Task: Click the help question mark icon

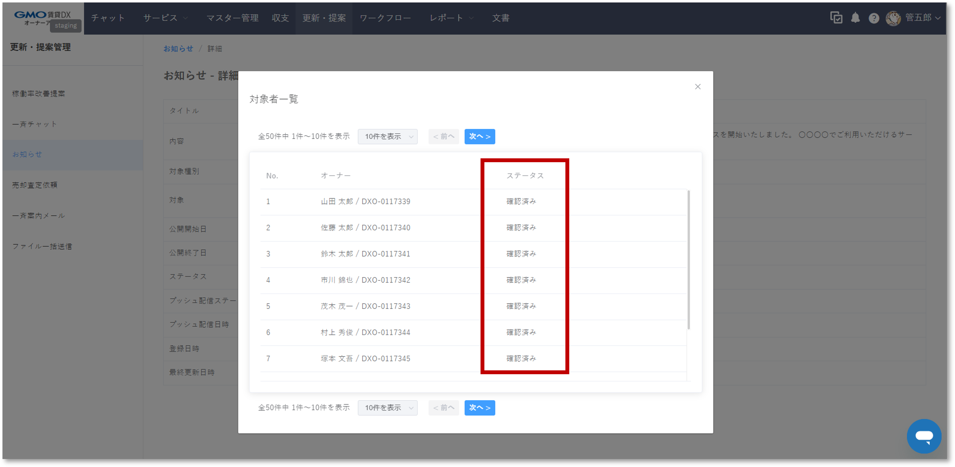Action: (x=874, y=18)
